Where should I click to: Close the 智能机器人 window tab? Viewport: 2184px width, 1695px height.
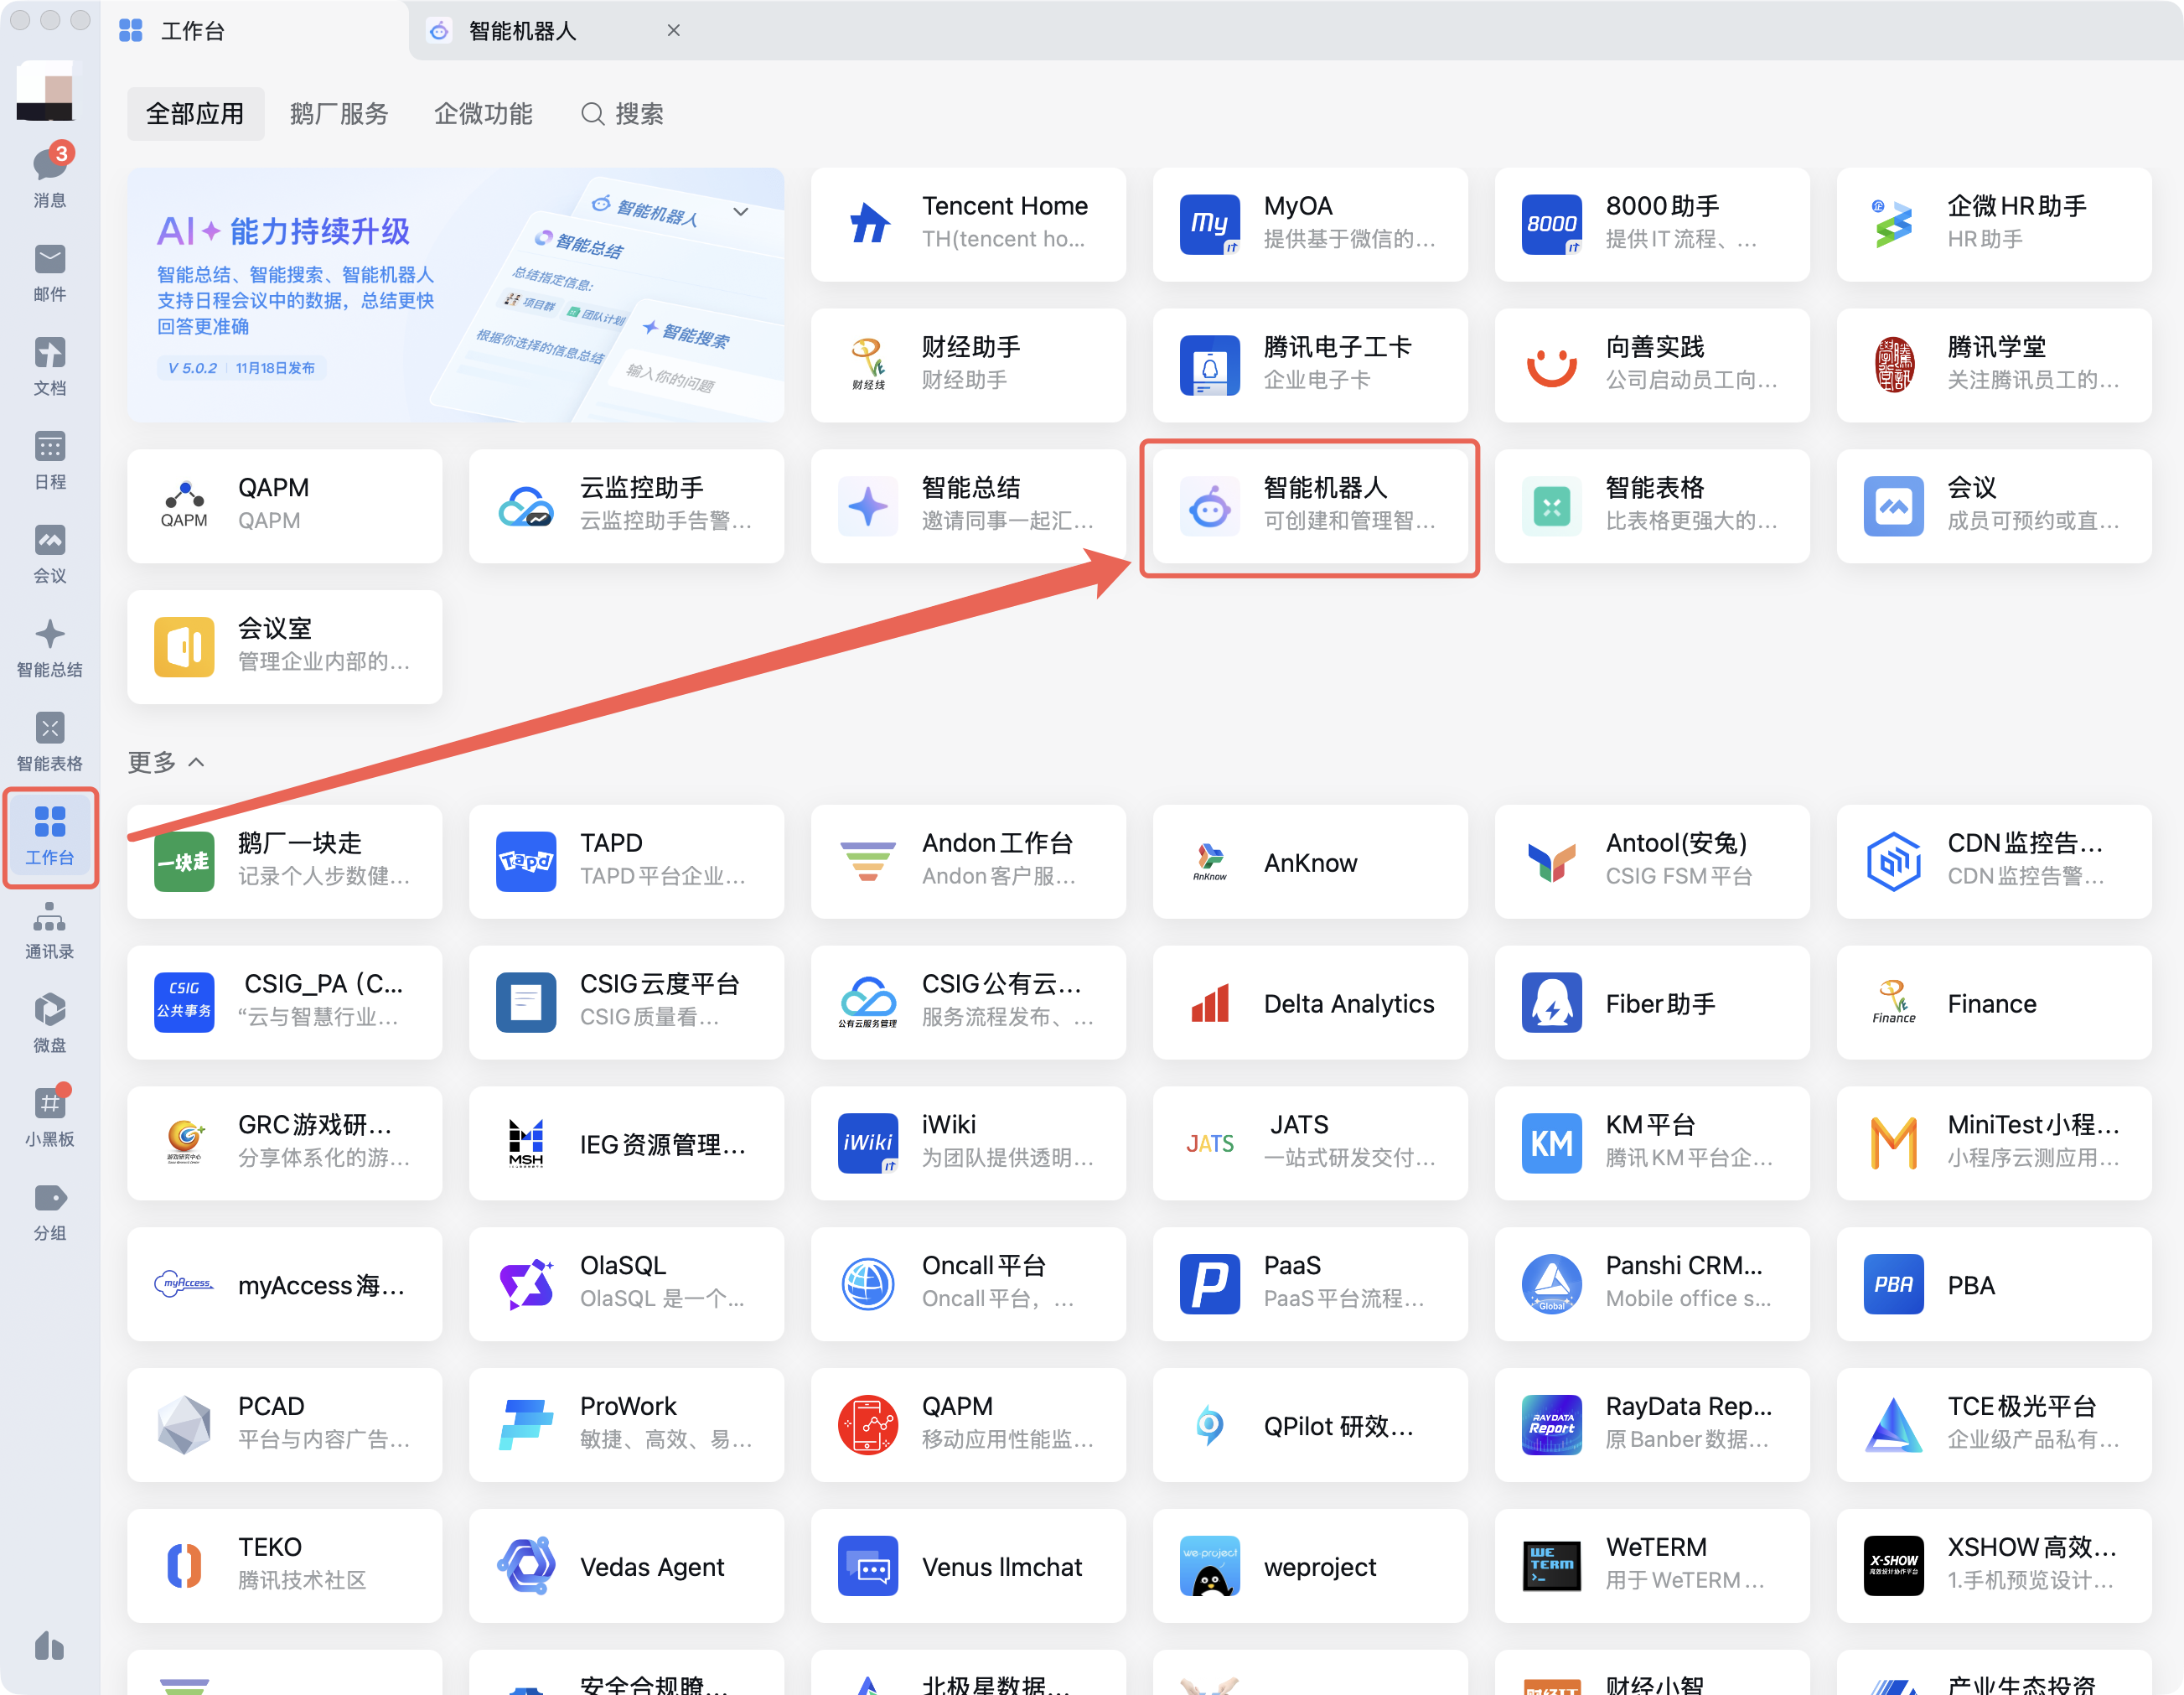click(x=673, y=31)
